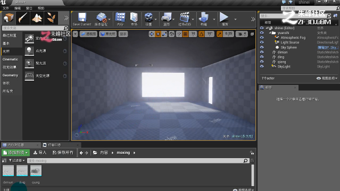Open the Source Control toolbar icon
340x191 pixels.
101,19
